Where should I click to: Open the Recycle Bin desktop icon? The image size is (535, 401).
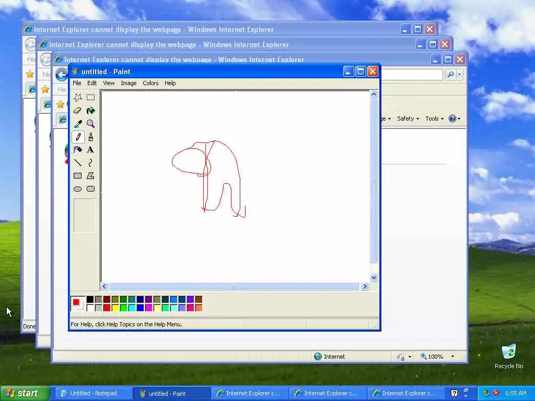pos(509,357)
